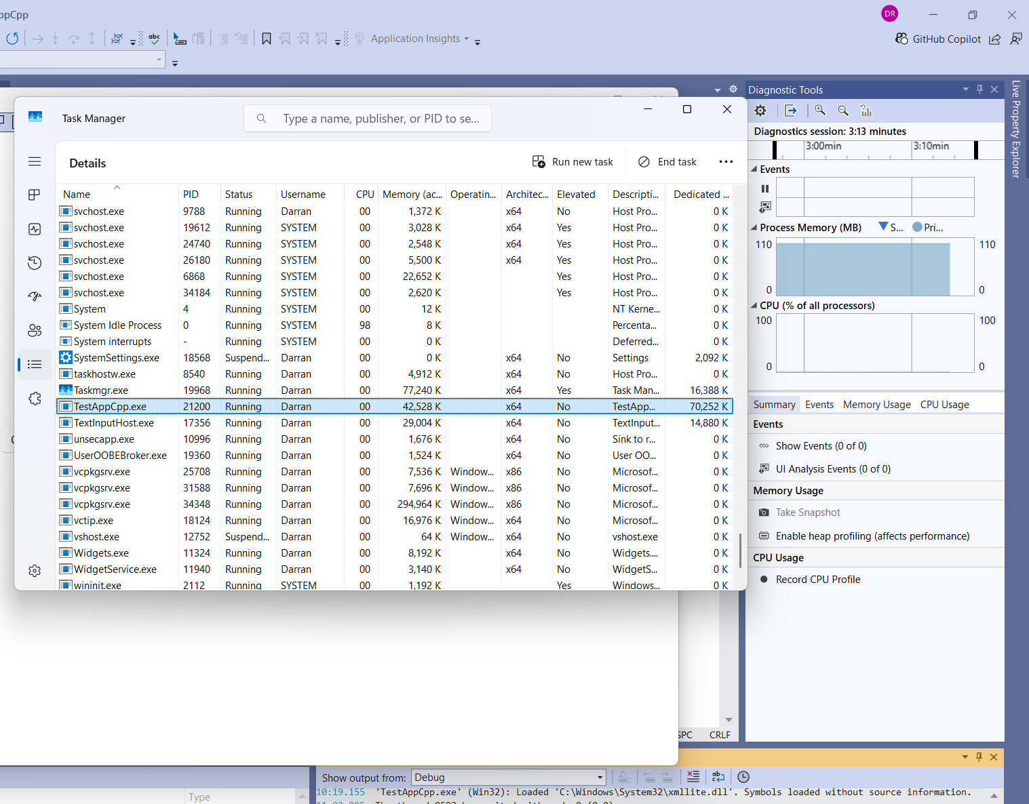
Task: Click the DR user account avatar
Action: pyautogui.click(x=889, y=14)
